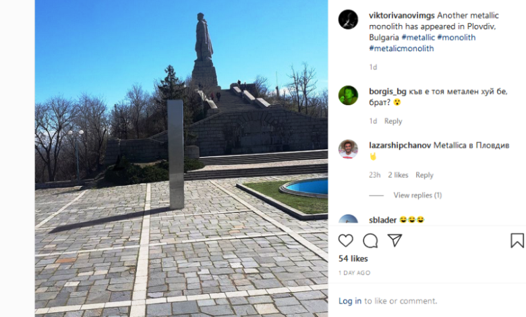Share post with the paper plane icon
Screen dimensions: 526x317
[x=394, y=240]
